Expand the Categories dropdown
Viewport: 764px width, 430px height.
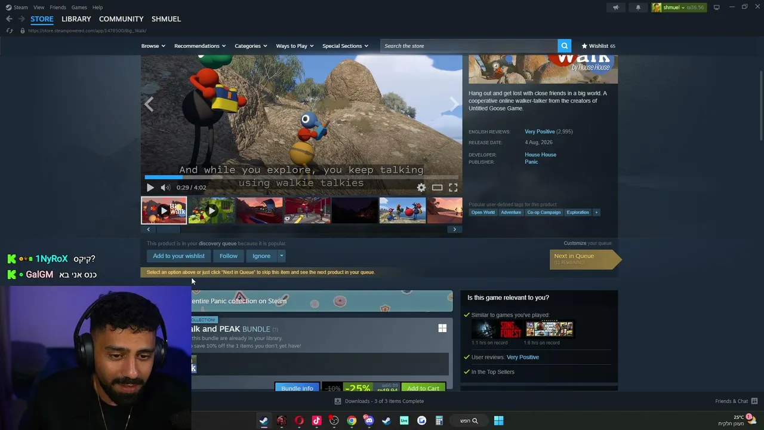251,46
